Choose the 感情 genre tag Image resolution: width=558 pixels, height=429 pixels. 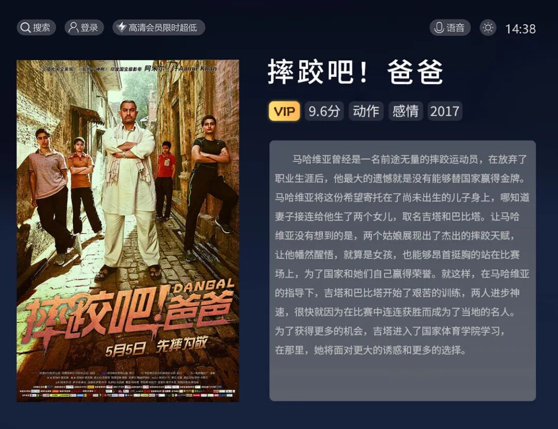tap(406, 112)
